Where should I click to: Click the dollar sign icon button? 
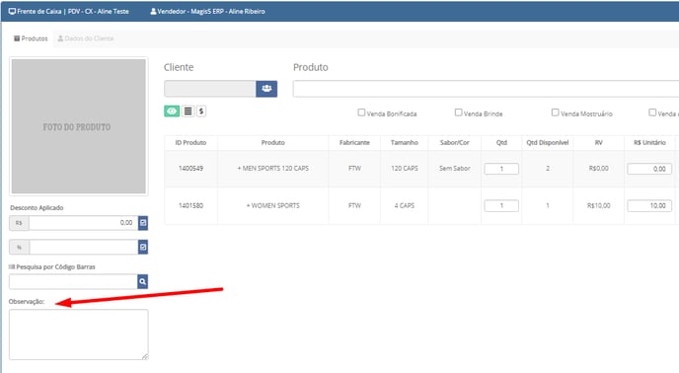201,112
